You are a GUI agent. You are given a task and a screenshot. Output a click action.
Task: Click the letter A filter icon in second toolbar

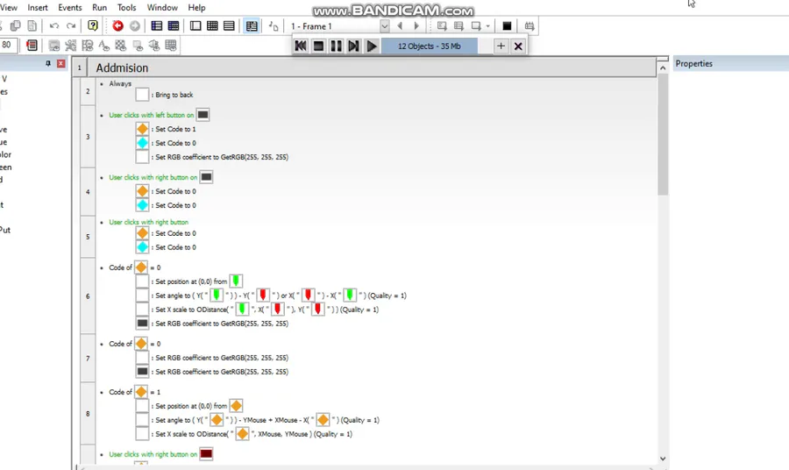pos(104,46)
